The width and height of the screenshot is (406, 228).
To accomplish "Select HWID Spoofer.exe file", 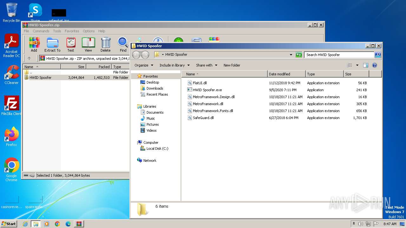I will click(207, 90).
